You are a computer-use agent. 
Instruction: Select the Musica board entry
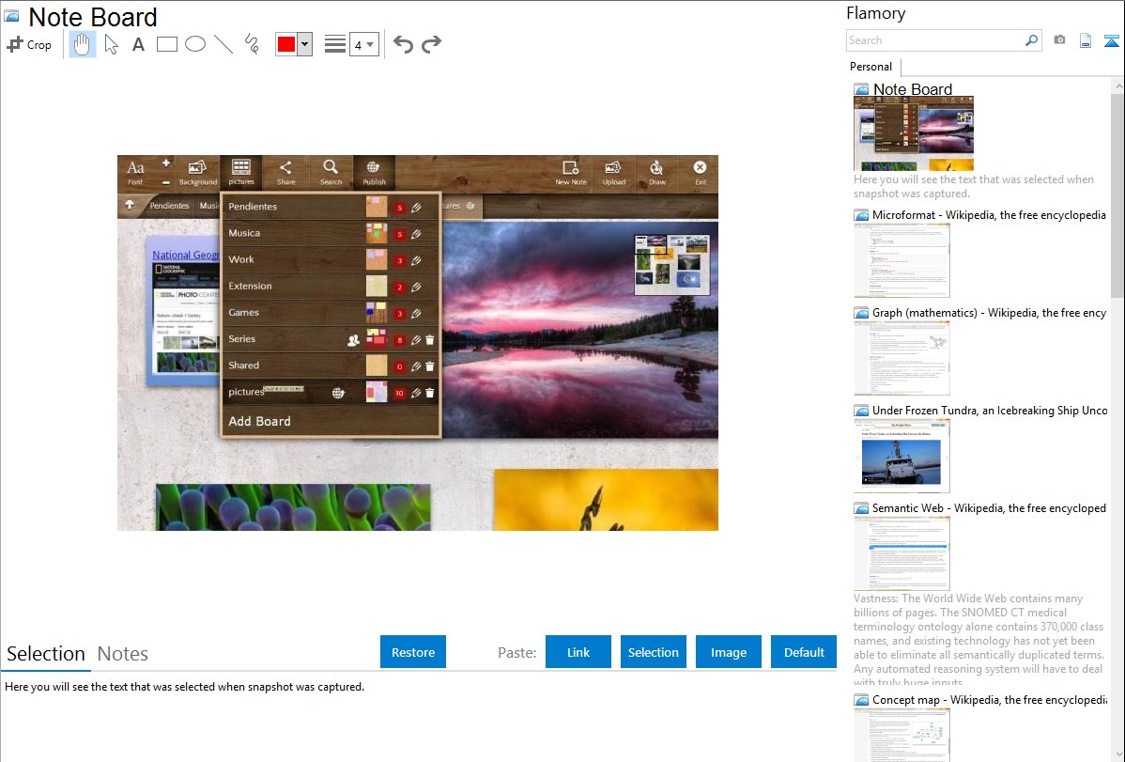click(x=330, y=233)
